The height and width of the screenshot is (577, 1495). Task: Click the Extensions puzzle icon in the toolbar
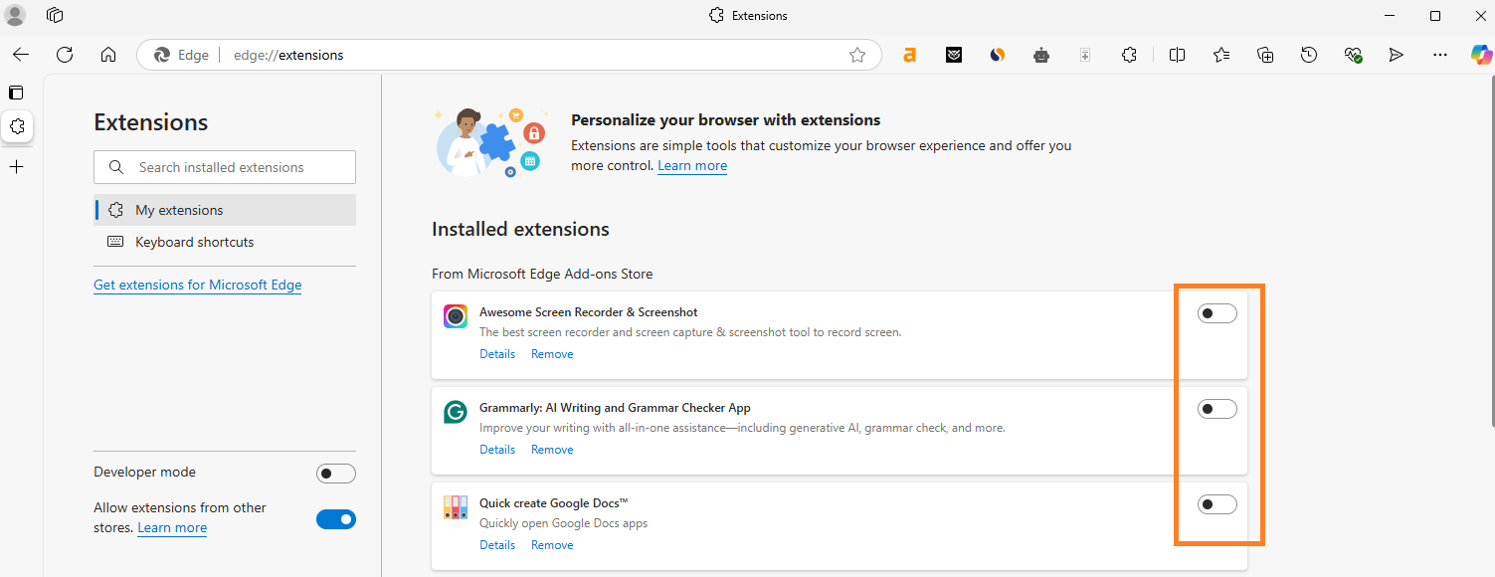click(1129, 56)
